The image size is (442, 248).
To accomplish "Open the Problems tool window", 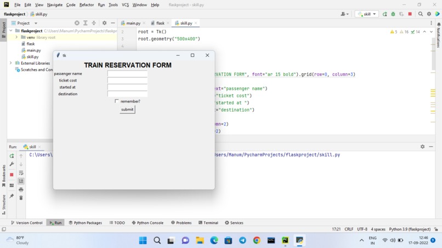I will pyautogui.click(x=182, y=223).
